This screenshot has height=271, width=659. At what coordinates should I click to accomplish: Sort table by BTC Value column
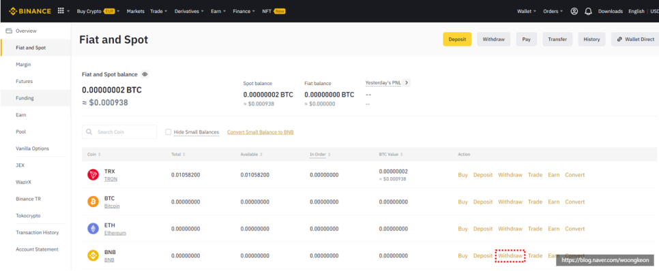(x=391, y=155)
